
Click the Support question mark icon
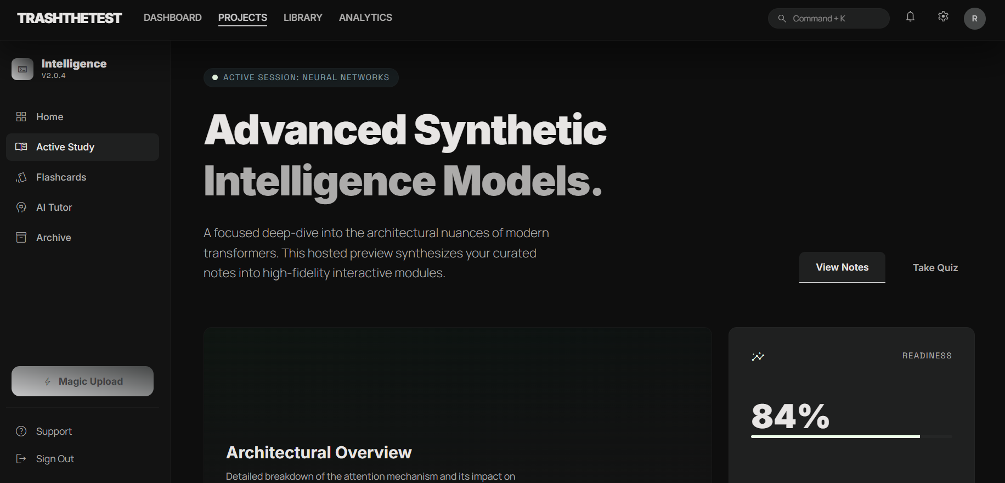(21, 431)
